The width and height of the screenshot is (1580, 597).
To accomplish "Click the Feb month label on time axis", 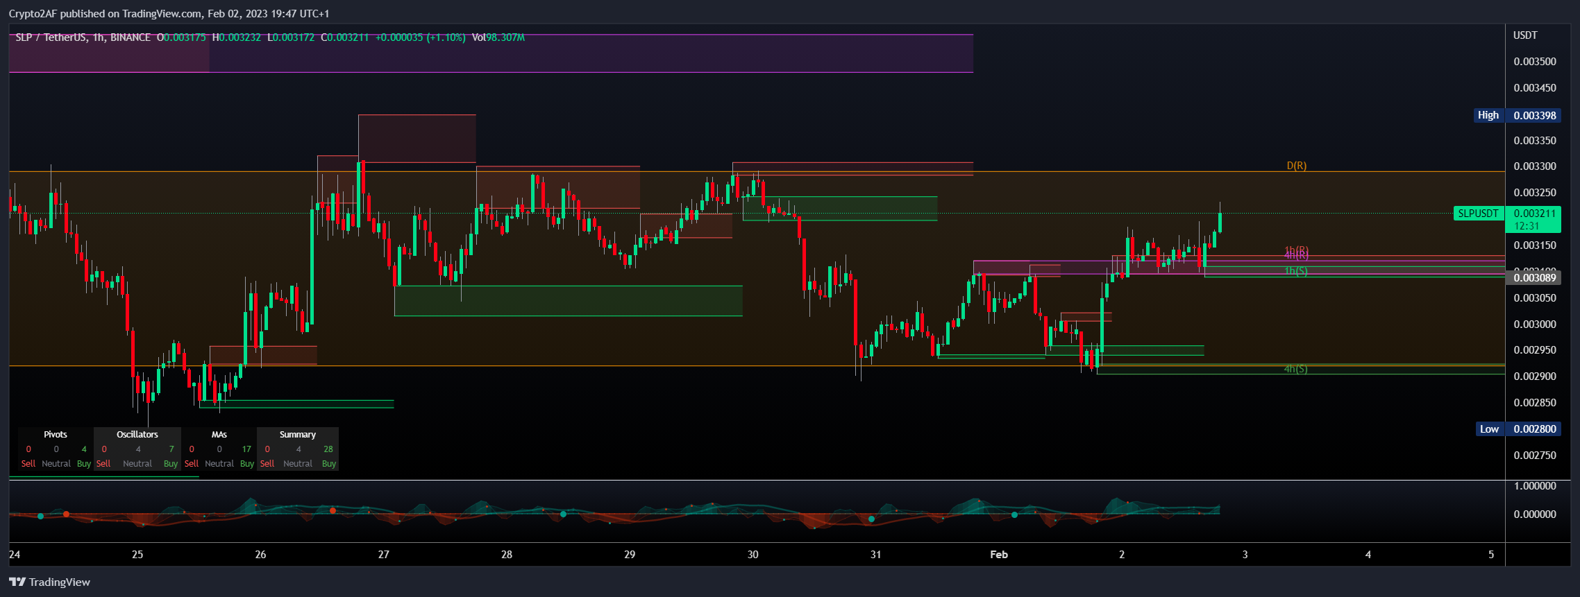I will coord(999,555).
